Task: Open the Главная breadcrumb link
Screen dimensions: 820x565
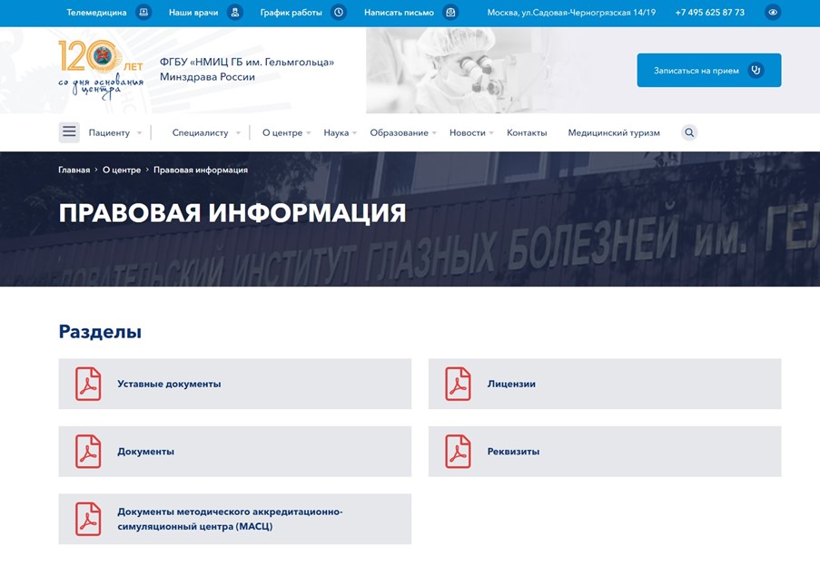Action: pos(74,170)
